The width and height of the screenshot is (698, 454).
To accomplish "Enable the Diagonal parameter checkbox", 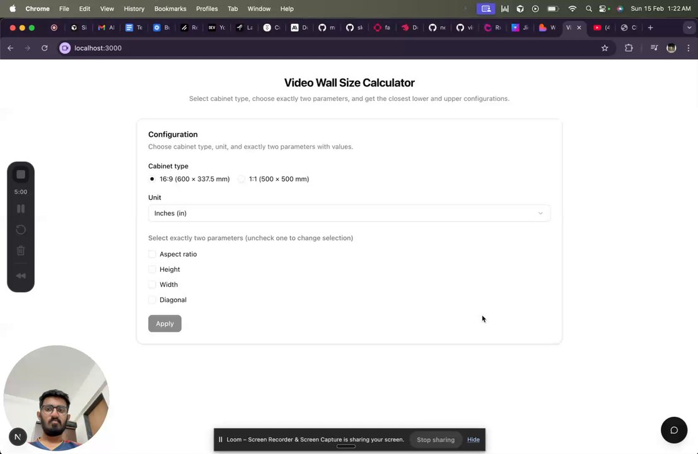I will point(152,300).
